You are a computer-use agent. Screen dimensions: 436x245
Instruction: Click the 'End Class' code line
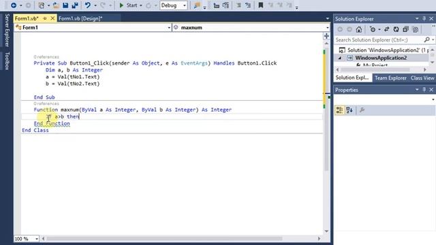coord(35,130)
